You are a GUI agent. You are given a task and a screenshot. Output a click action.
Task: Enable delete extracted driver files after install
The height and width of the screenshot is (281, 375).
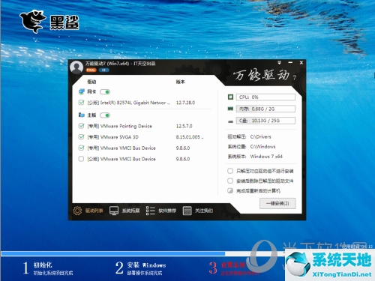click(x=230, y=181)
